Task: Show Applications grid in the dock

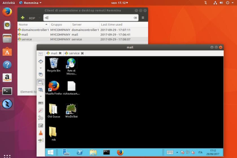Action: [7, 156]
